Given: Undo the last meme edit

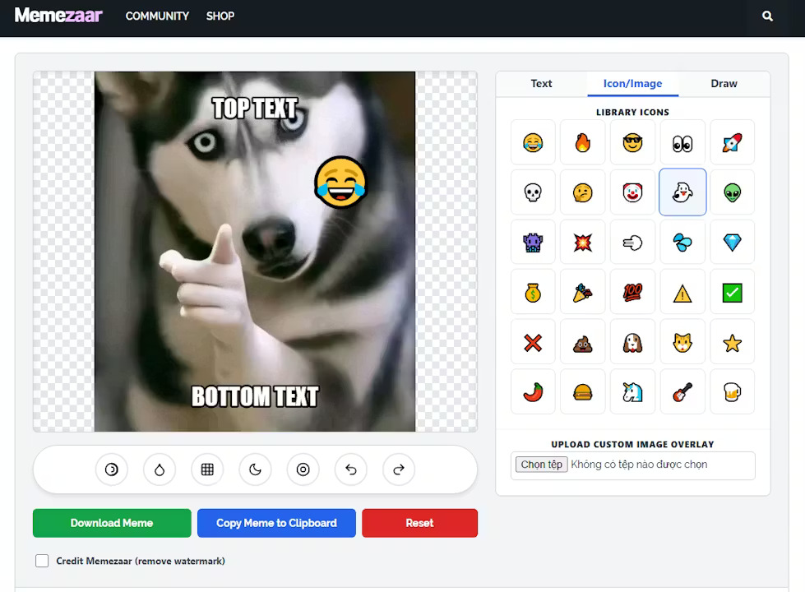Looking at the screenshot, I should pos(350,469).
